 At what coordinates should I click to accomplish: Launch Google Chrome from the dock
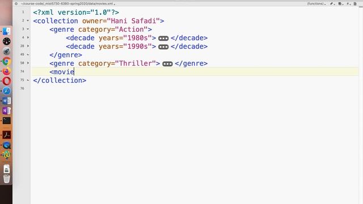(x=6, y=61)
